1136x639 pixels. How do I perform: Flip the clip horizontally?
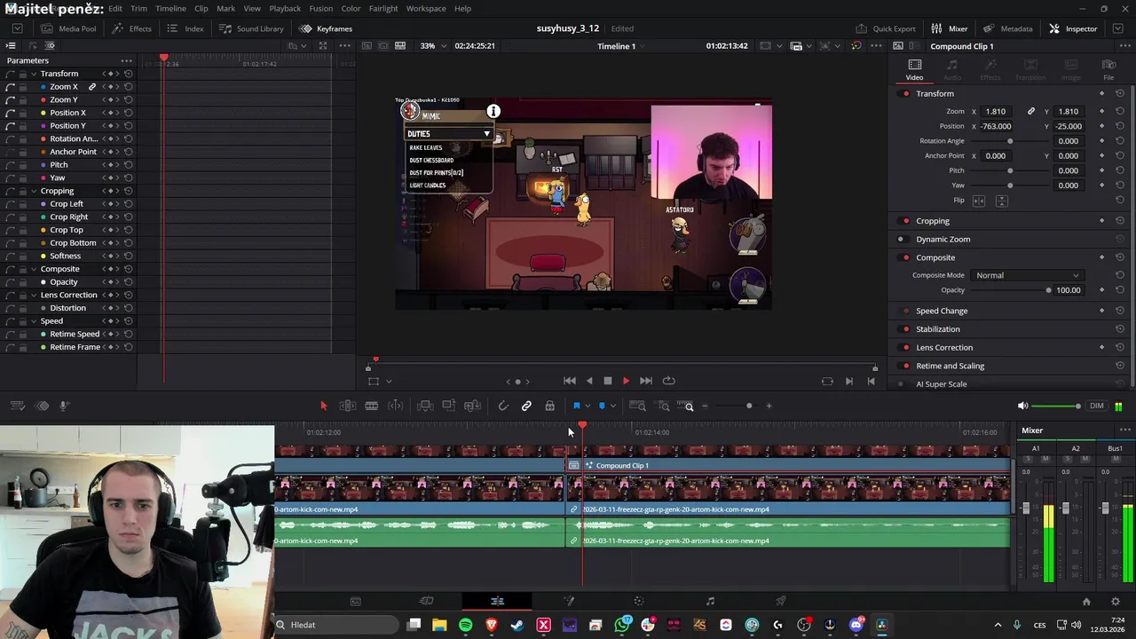(x=979, y=201)
